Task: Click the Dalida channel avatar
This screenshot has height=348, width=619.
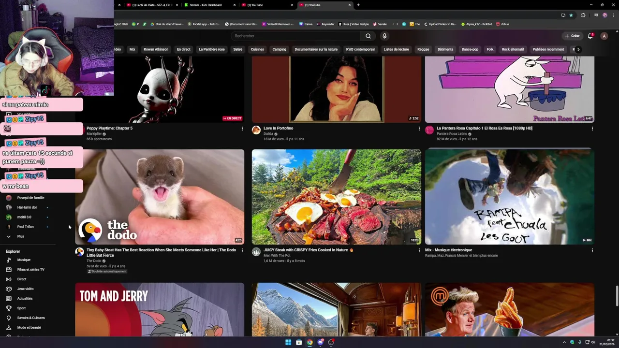Action: pos(256,130)
